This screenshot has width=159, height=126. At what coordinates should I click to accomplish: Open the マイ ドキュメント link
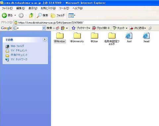(19, 50)
